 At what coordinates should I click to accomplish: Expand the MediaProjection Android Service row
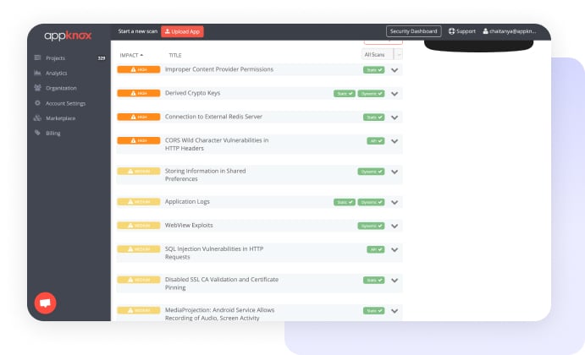click(395, 311)
